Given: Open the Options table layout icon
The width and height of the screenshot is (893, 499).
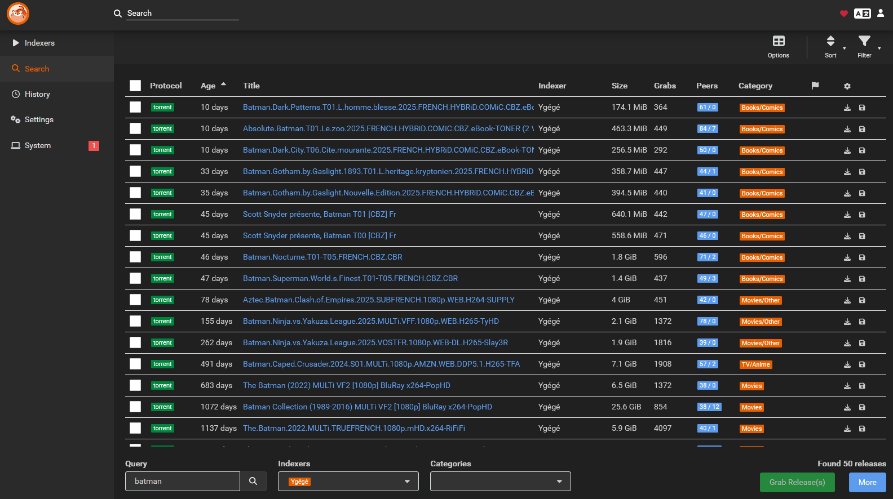Looking at the screenshot, I should pos(778,46).
